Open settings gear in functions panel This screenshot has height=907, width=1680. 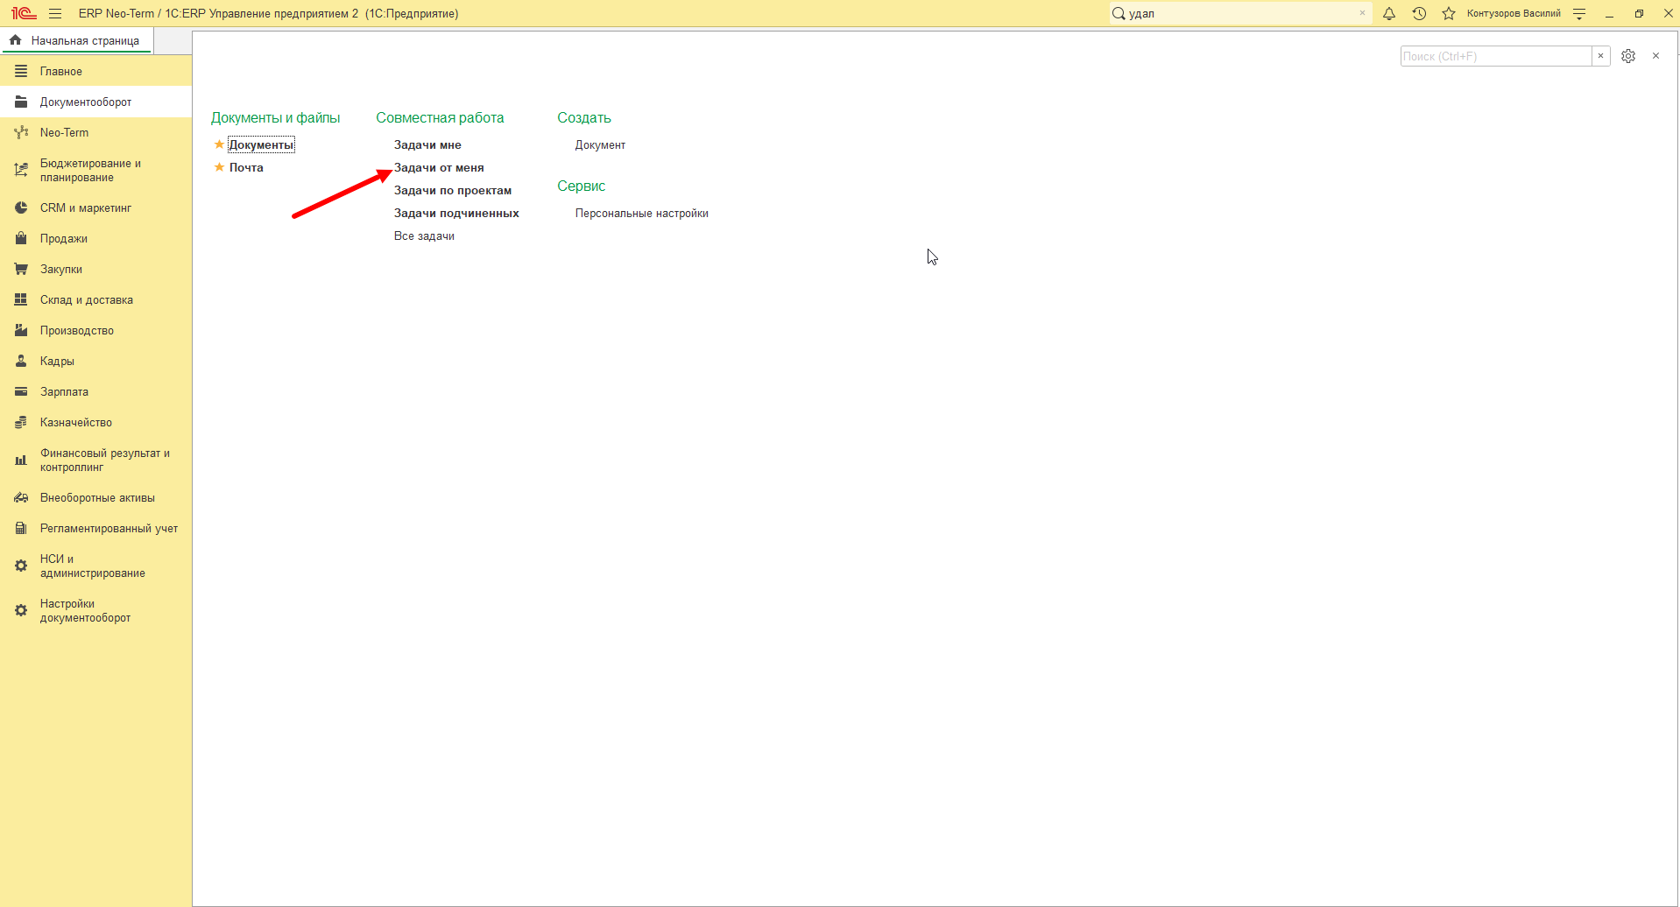point(1628,56)
